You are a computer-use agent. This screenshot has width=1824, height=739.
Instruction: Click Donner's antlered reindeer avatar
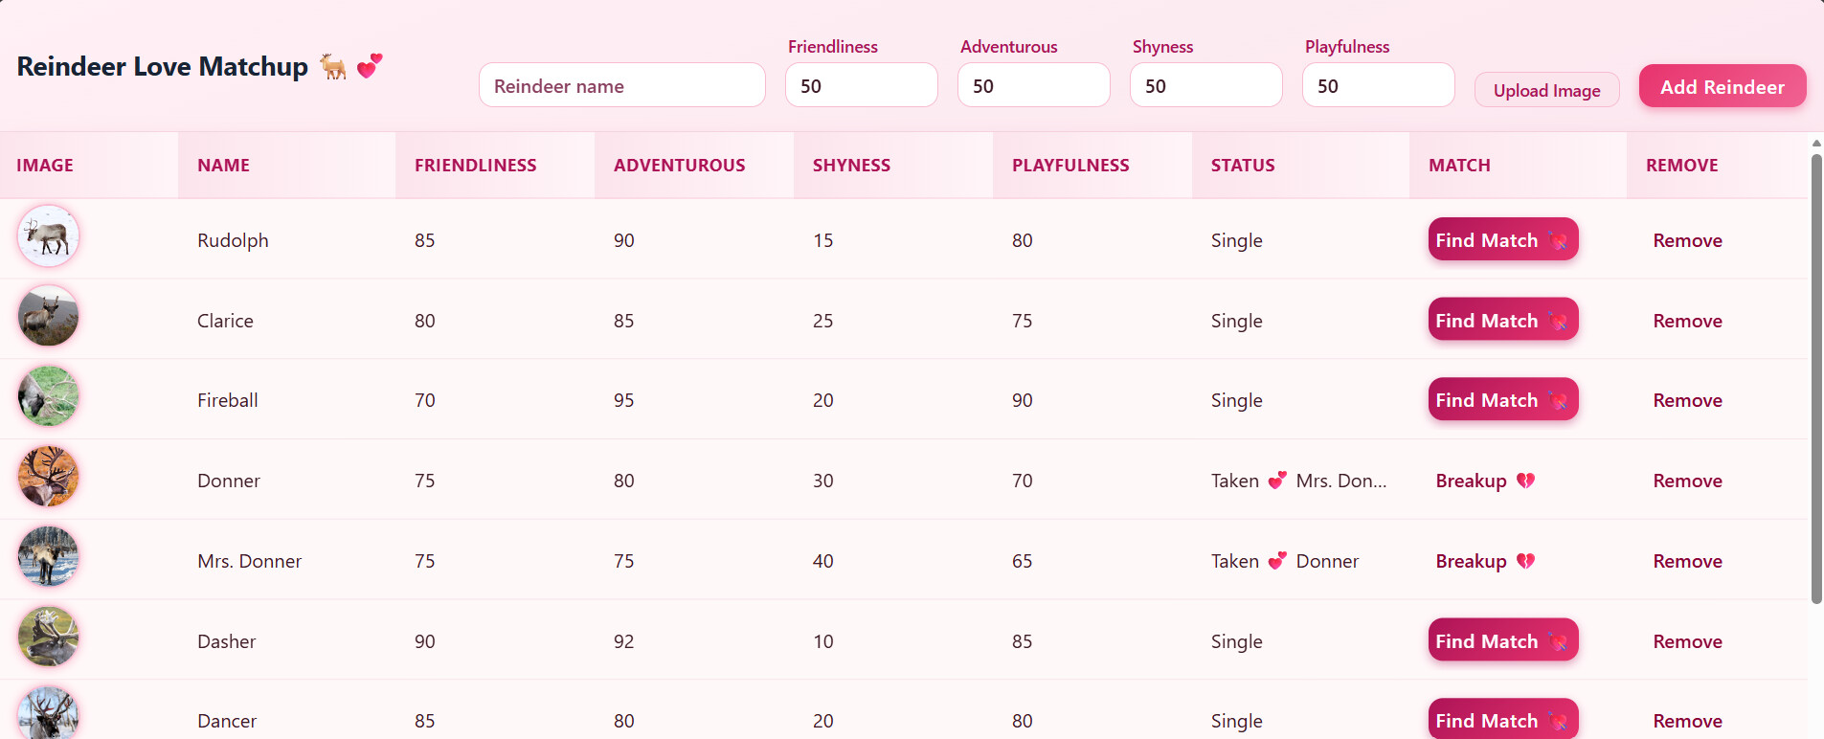[48, 477]
